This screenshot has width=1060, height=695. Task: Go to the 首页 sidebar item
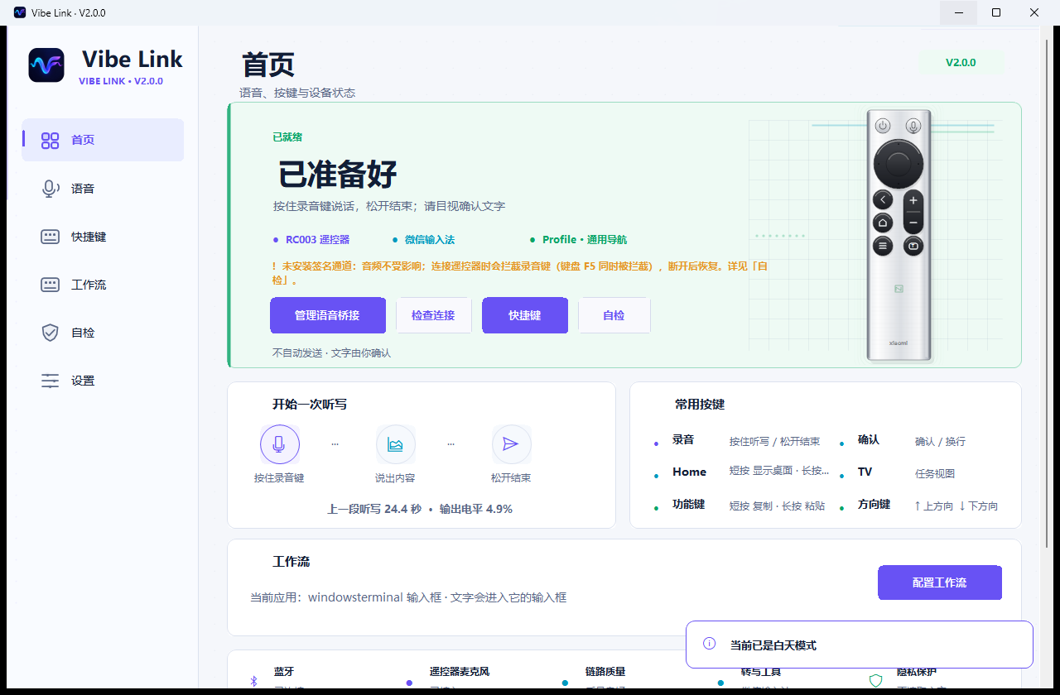pos(103,140)
